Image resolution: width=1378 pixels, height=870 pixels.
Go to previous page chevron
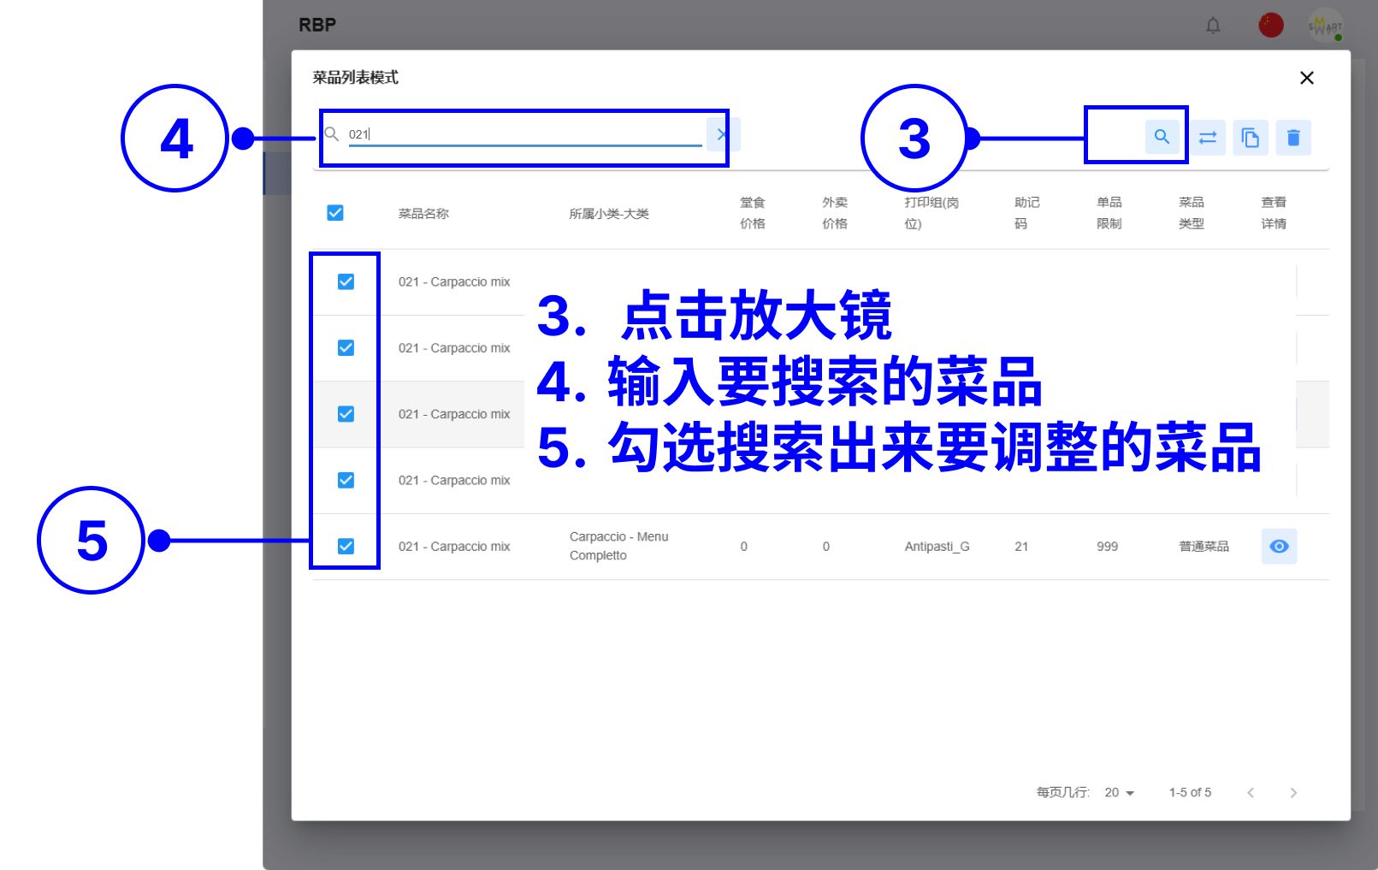pyautogui.click(x=1251, y=793)
